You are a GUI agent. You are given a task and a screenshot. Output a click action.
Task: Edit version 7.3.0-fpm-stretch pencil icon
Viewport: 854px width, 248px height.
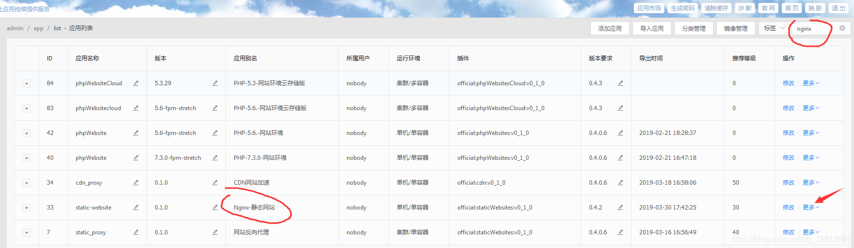coord(215,158)
